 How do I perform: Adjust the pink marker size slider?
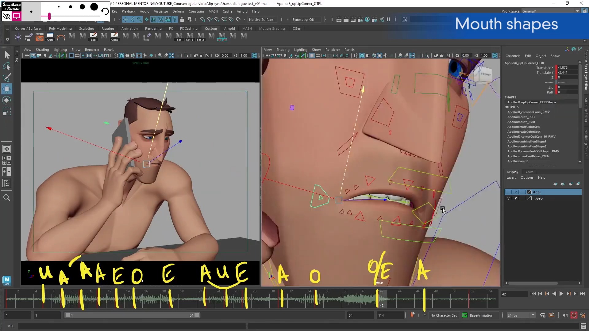coord(49,16)
